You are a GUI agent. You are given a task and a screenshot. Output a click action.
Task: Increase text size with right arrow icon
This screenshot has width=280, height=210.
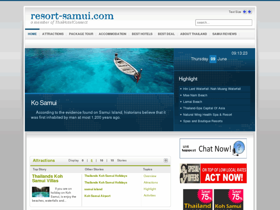coord(250,12)
